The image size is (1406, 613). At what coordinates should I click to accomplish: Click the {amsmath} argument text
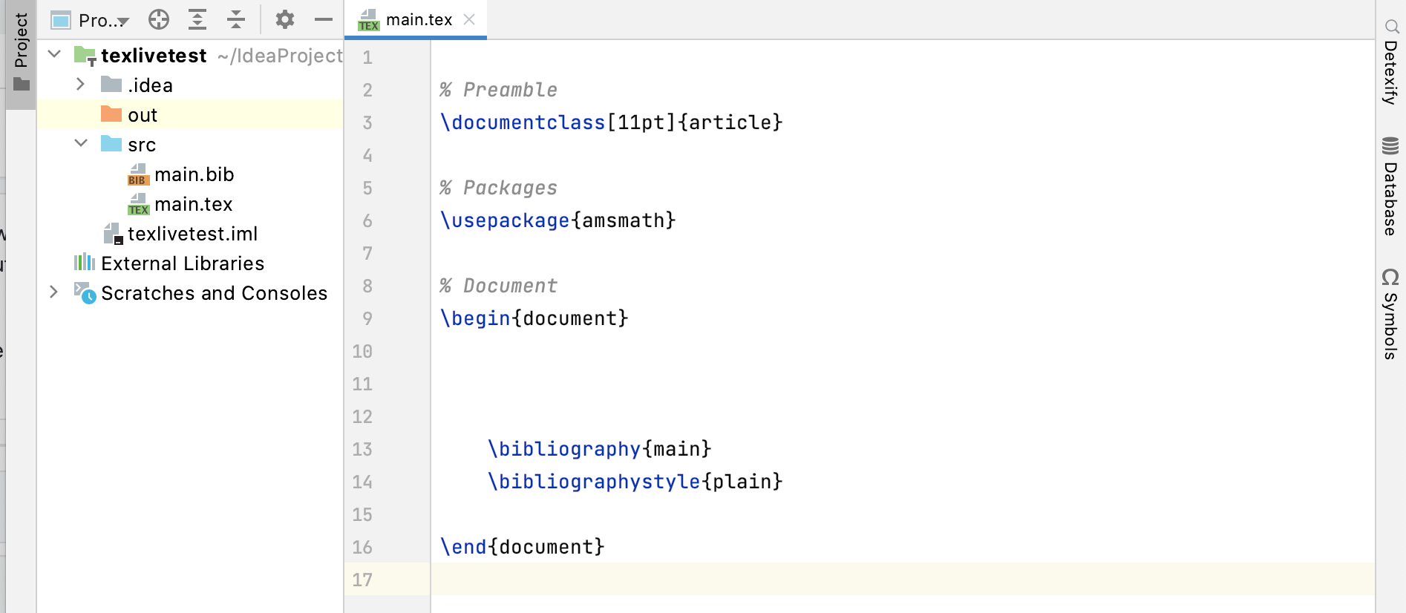tap(624, 220)
